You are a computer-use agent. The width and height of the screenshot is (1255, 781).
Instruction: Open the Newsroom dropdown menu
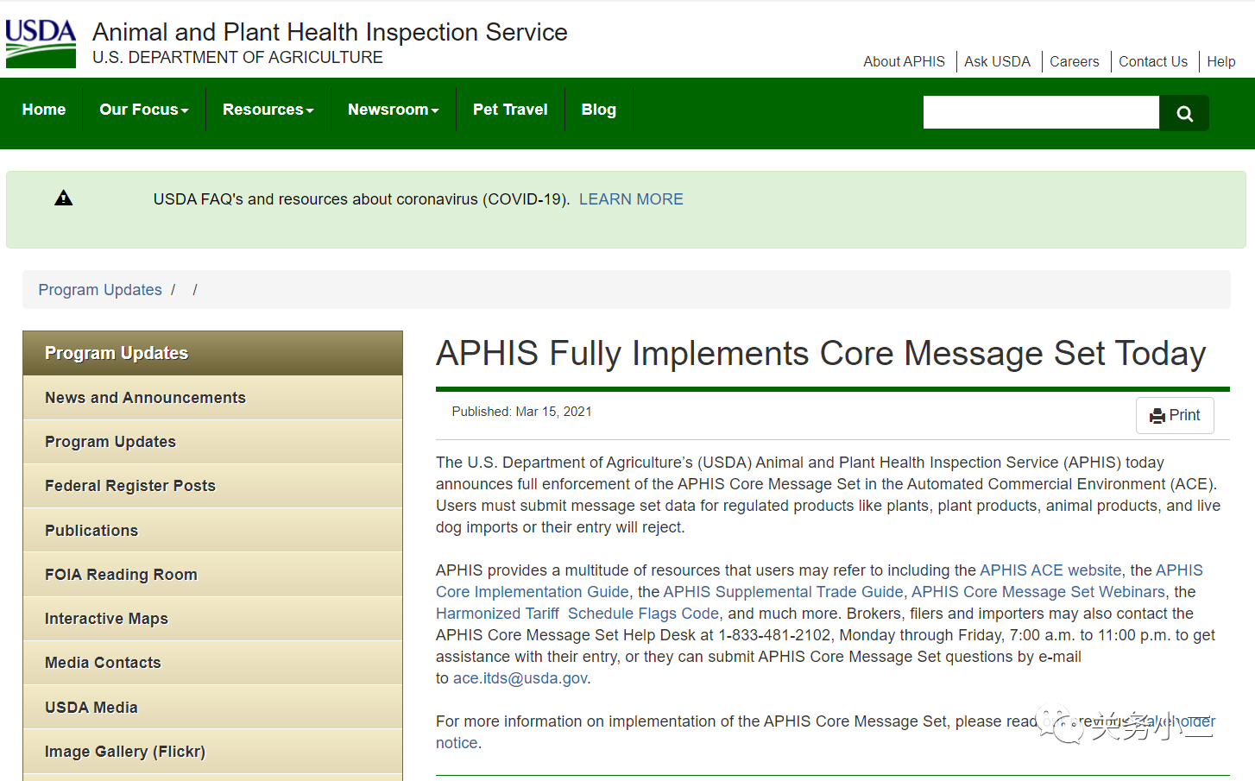pos(394,110)
